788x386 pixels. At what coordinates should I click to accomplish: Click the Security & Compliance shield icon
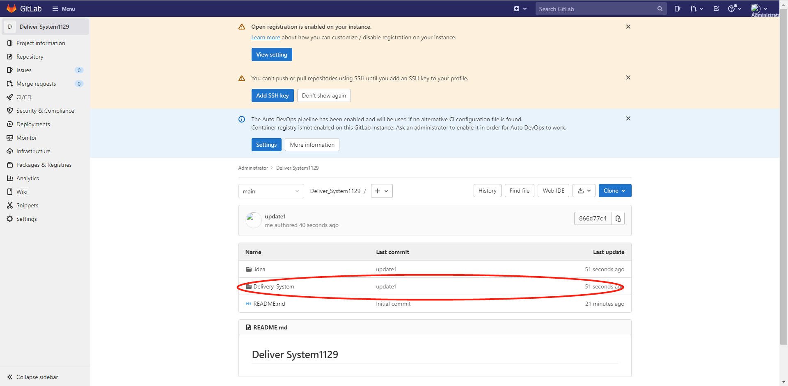click(10, 111)
